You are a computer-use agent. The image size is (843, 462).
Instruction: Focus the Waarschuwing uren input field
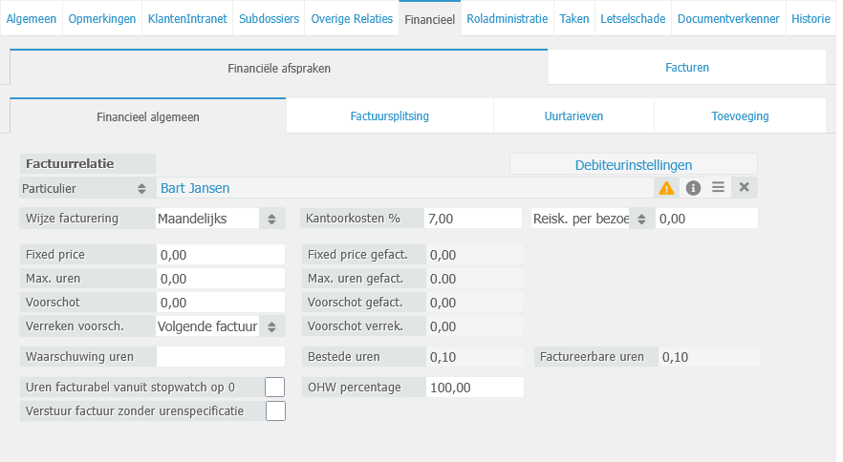pyautogui.click(x=221, y=357)
